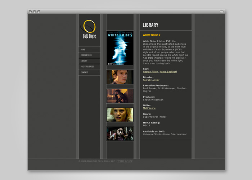The image size is (252, 180).
Task: Select Library in the side menu
Action: (x=89, y=61)
